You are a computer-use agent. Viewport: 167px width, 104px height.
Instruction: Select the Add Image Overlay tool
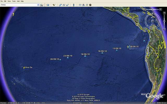[x=67, y=5]
